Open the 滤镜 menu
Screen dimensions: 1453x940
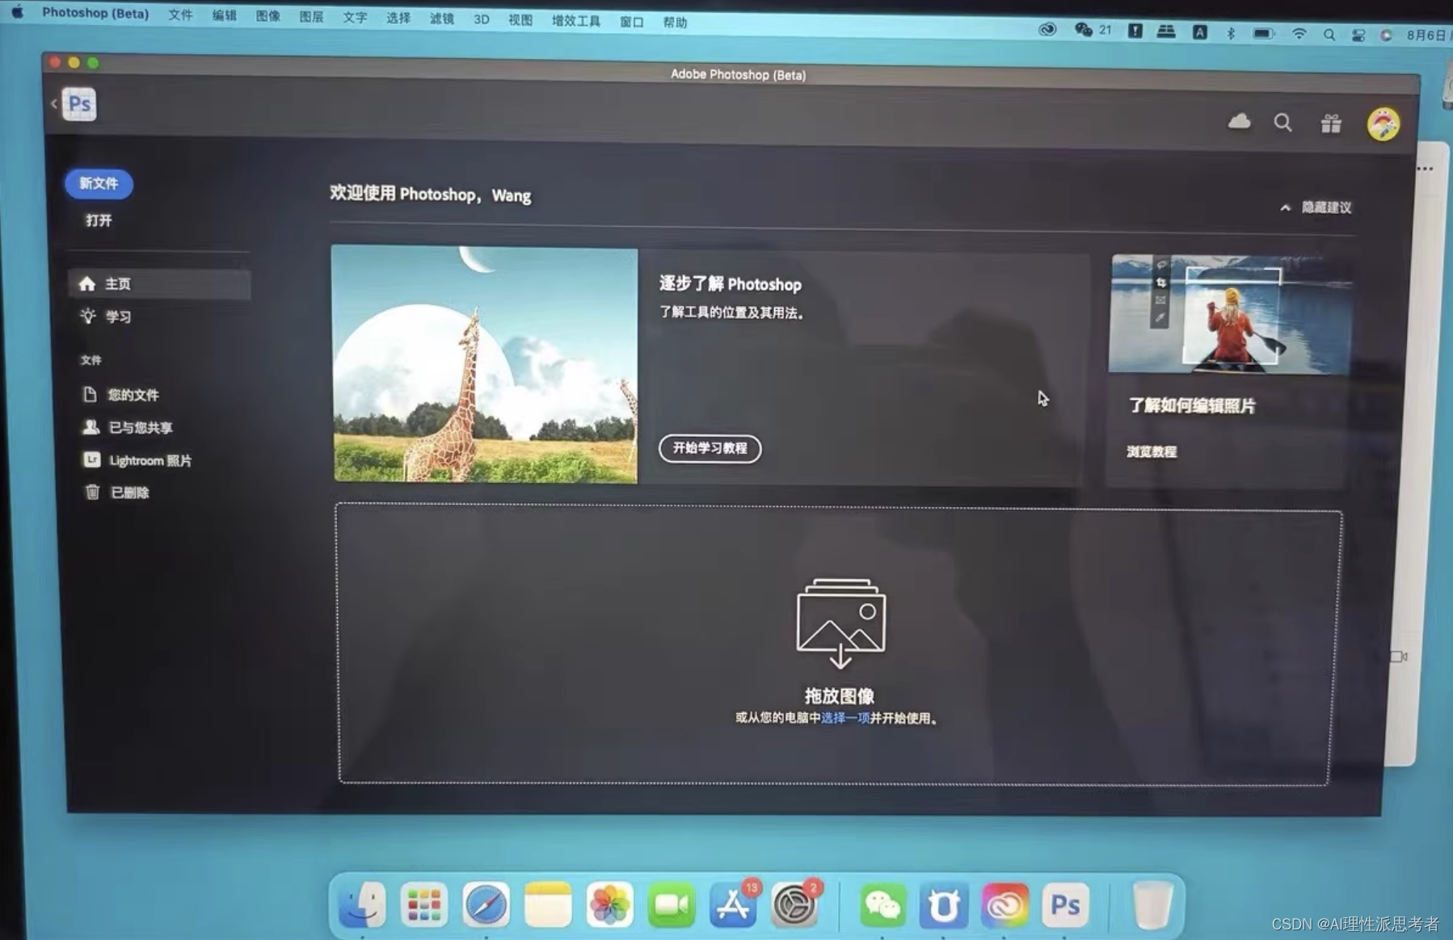(442, 19)
